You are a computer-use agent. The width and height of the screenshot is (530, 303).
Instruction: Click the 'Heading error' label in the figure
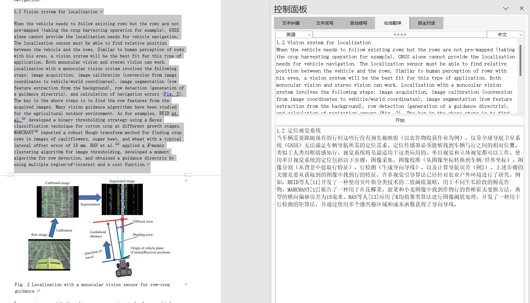tap(143, 234)
